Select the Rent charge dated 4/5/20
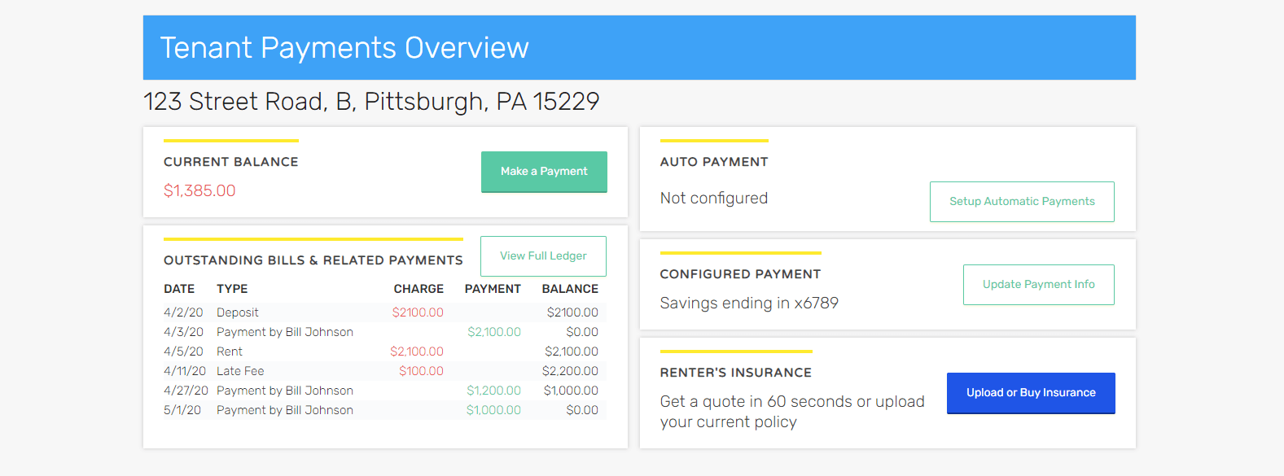Viewport: 1284px width, 476px height. 230,351
